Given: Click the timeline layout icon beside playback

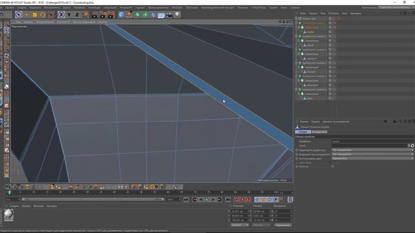Looking at the screenshot, I should (x=290, y=200).
